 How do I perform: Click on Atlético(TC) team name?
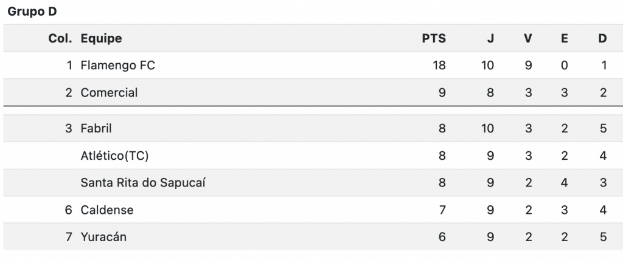(114, 156)
